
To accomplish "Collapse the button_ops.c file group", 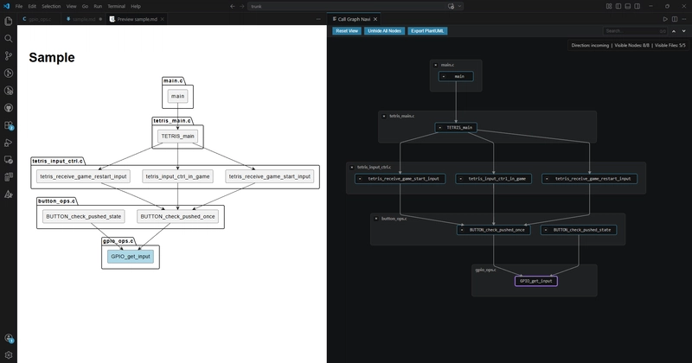I will 376,219.
